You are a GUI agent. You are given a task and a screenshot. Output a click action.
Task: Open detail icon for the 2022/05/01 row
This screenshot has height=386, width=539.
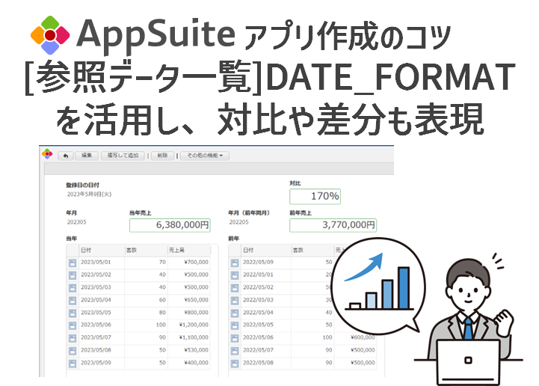(235, 275)
